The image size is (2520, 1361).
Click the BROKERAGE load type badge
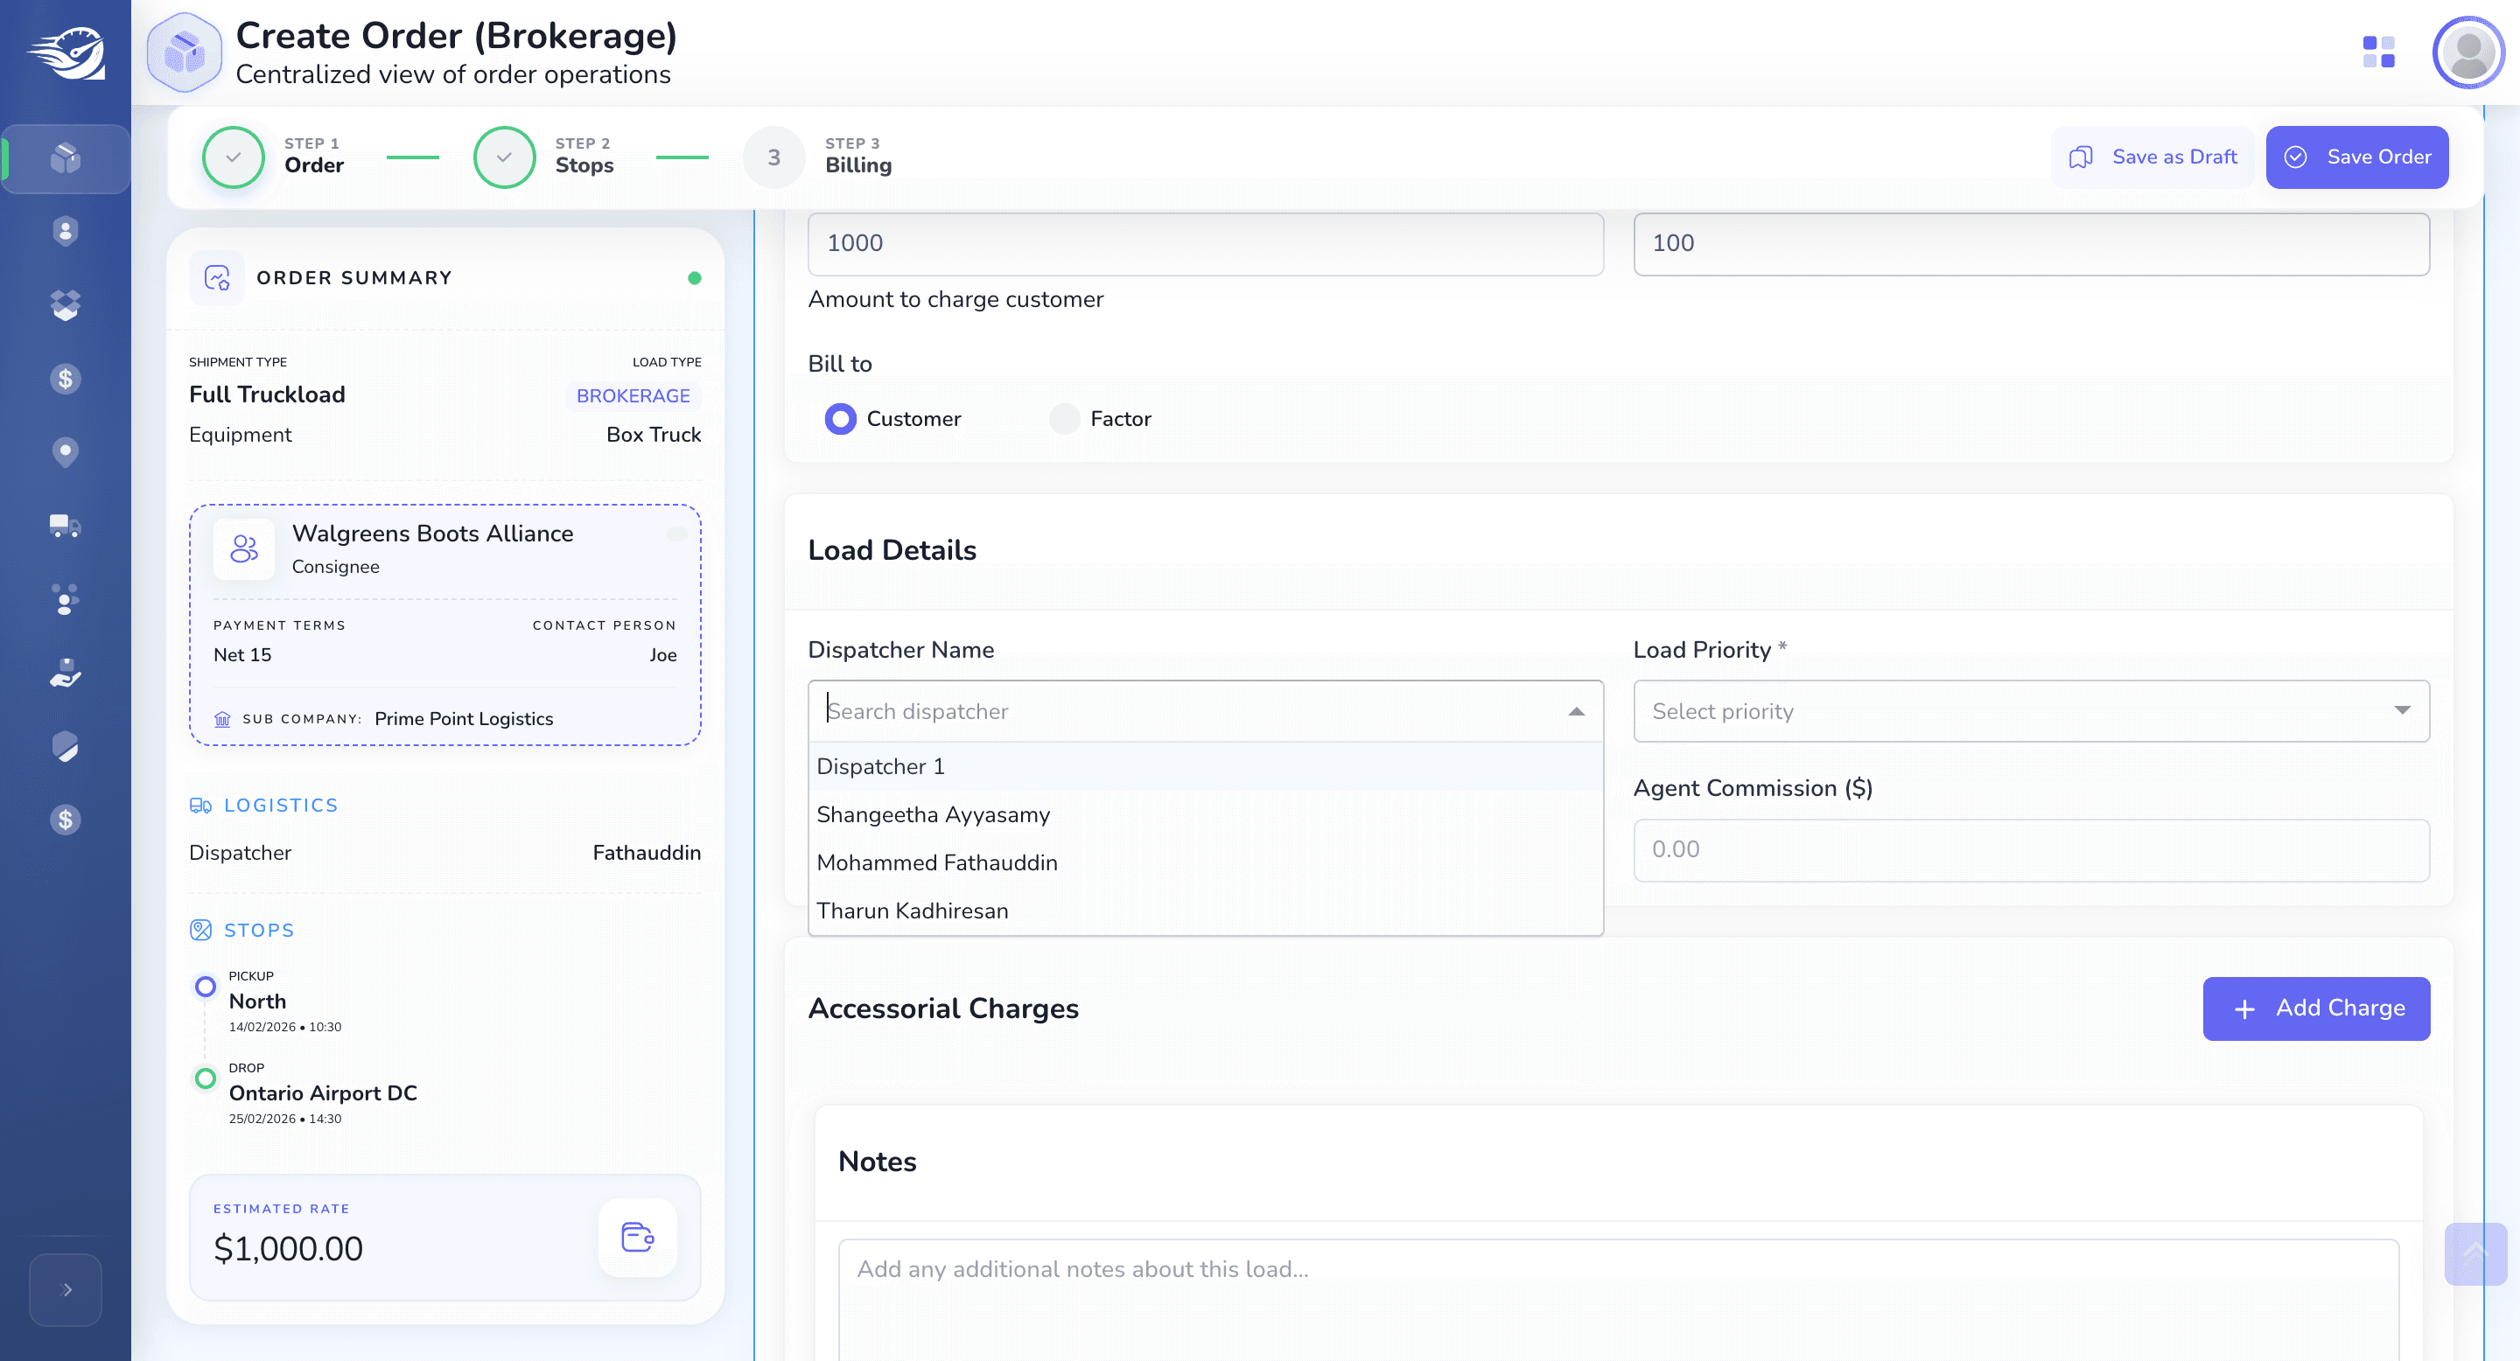point(633,395)
